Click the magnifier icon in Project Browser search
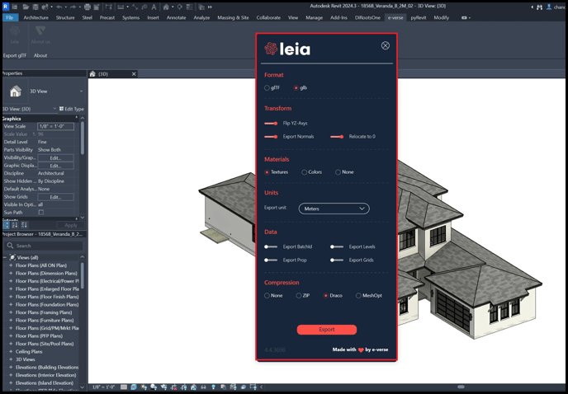This screenshot has width=568, height=394. [x=10, y=246]
